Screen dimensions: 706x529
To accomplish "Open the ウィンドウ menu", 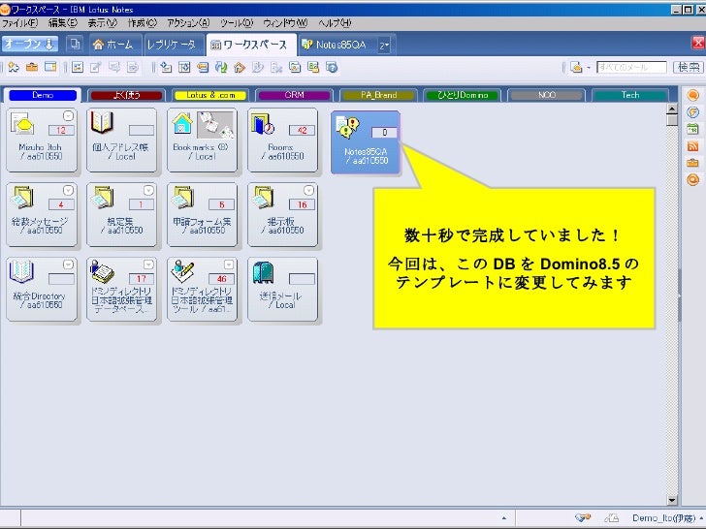I will [285, 22].
